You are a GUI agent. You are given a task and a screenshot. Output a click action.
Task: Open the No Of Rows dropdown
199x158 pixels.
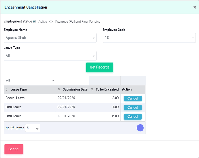click(33, 128)
